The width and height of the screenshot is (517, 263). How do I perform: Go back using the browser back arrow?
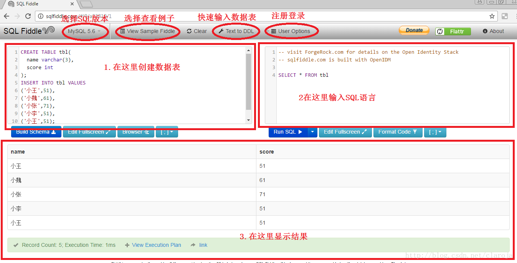[7, 16]
